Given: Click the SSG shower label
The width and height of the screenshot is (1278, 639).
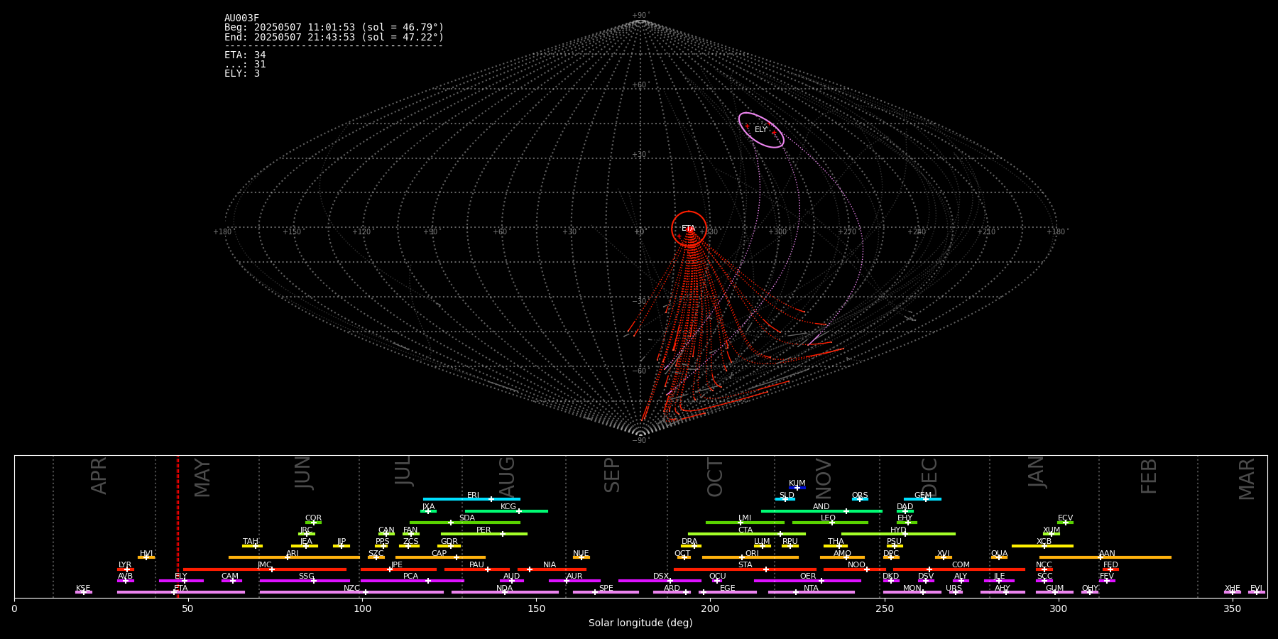Looking at the screenshot, I should tap(307, 577).
